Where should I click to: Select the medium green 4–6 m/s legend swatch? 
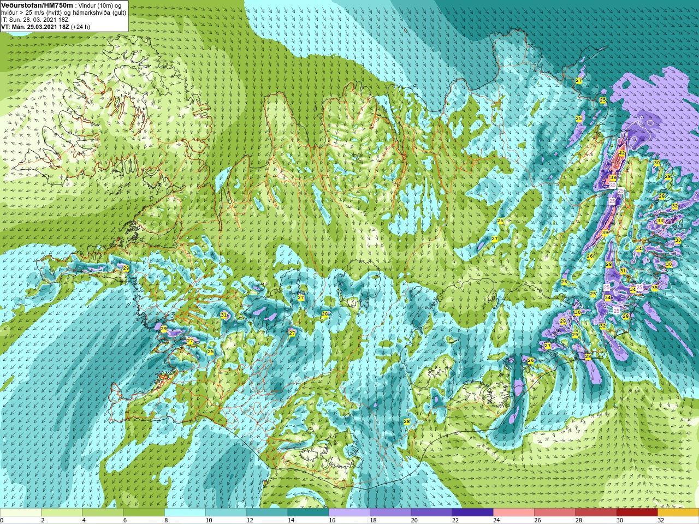pyautogui.click(x=103, y=513)
